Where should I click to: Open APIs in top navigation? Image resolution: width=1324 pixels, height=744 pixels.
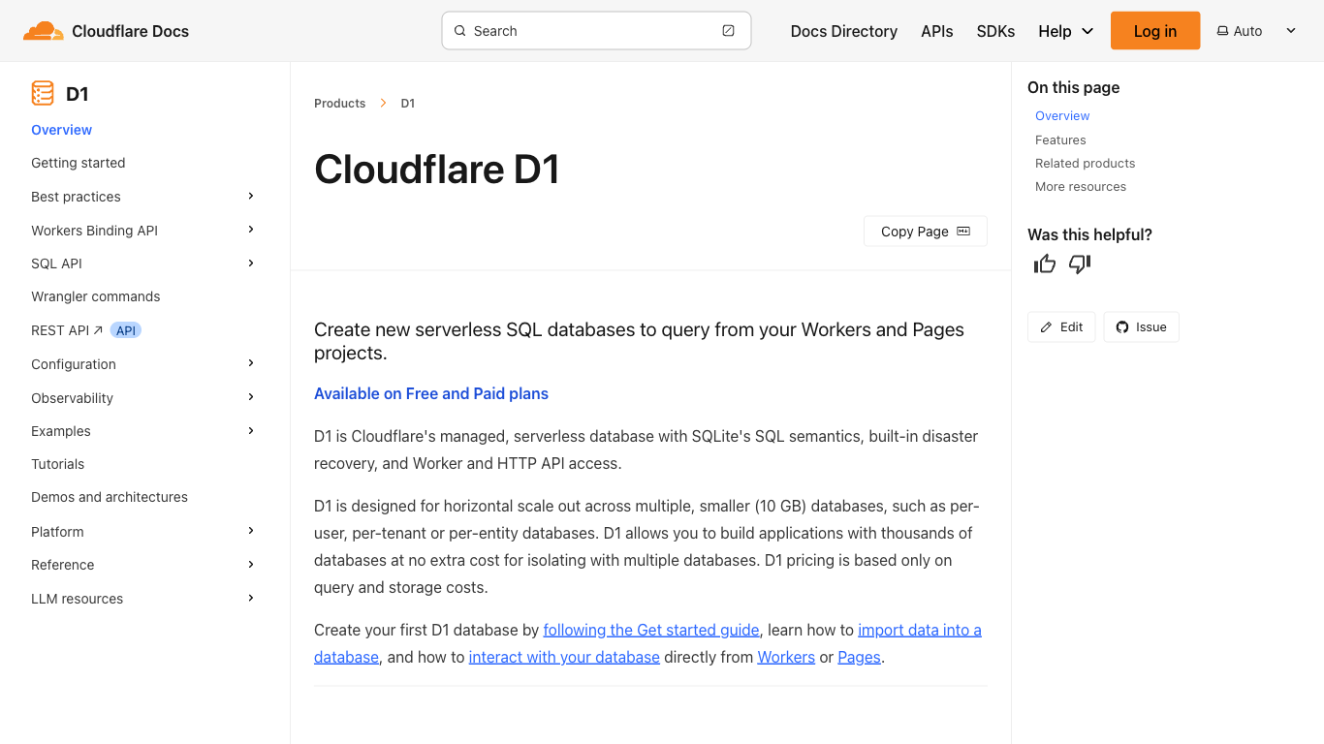point(937,31)
